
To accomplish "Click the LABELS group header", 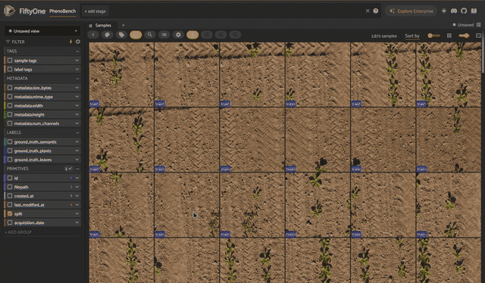I will click(42, 132).
